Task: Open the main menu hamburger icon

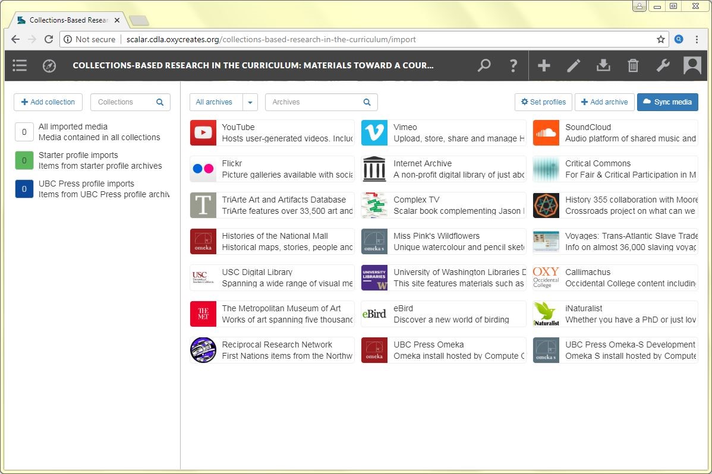Action: click(x=19, y=65)
